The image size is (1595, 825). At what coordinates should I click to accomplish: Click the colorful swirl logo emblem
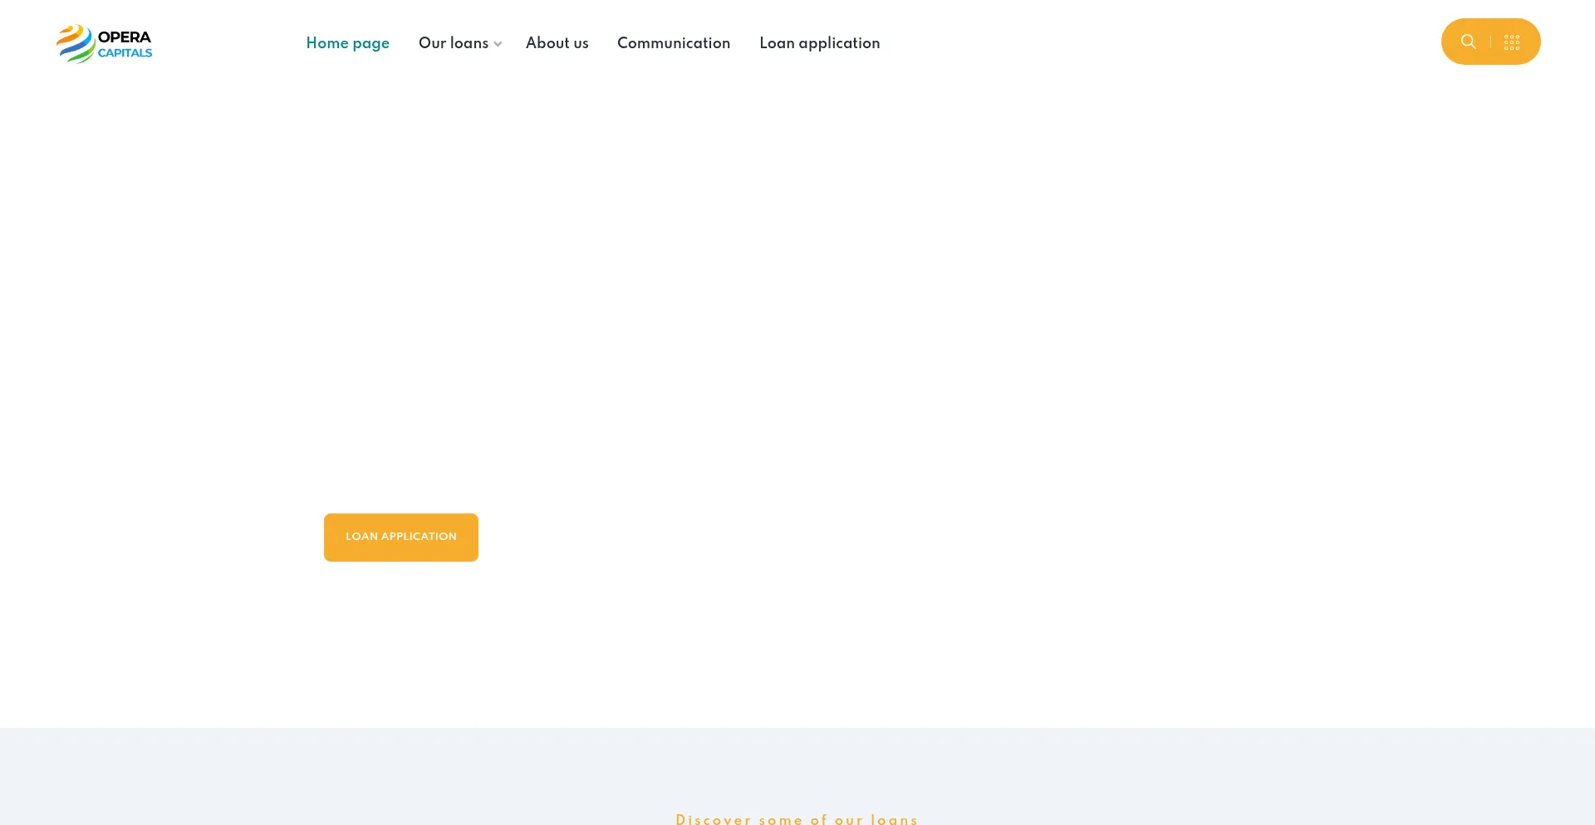tap(75, 43)
